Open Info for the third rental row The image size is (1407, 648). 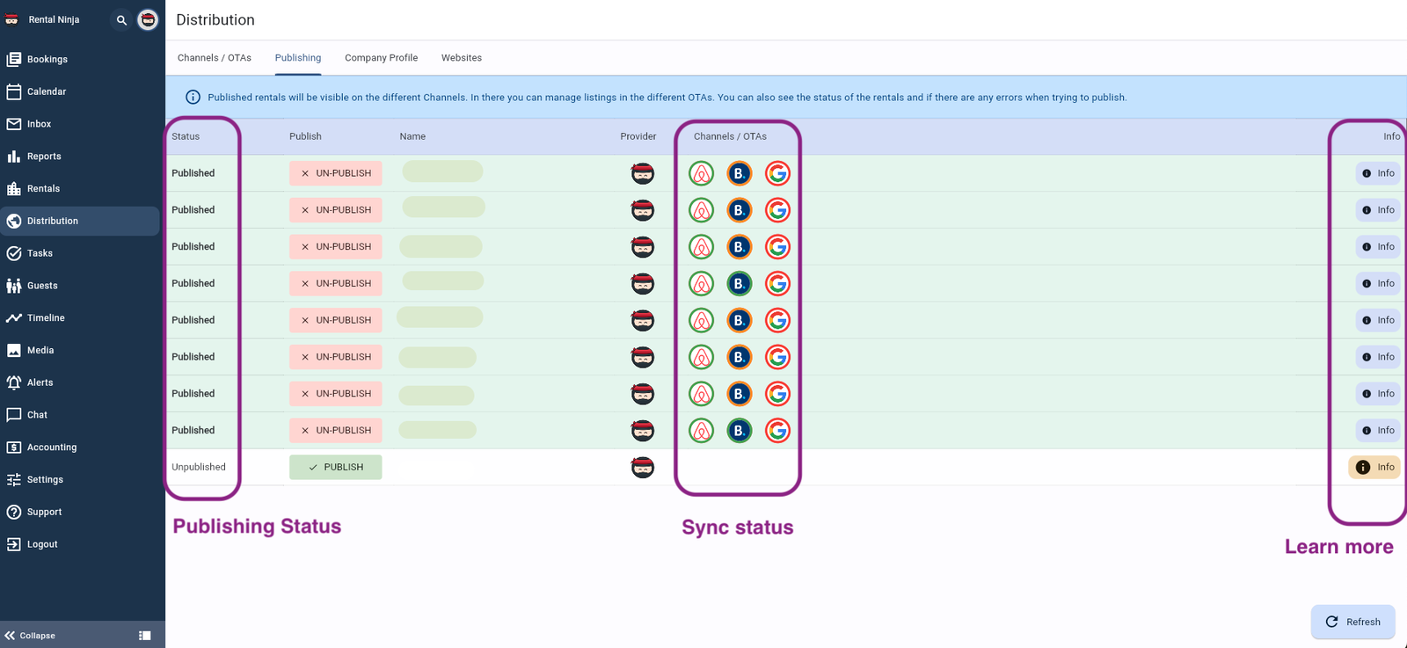[1378, 247]
